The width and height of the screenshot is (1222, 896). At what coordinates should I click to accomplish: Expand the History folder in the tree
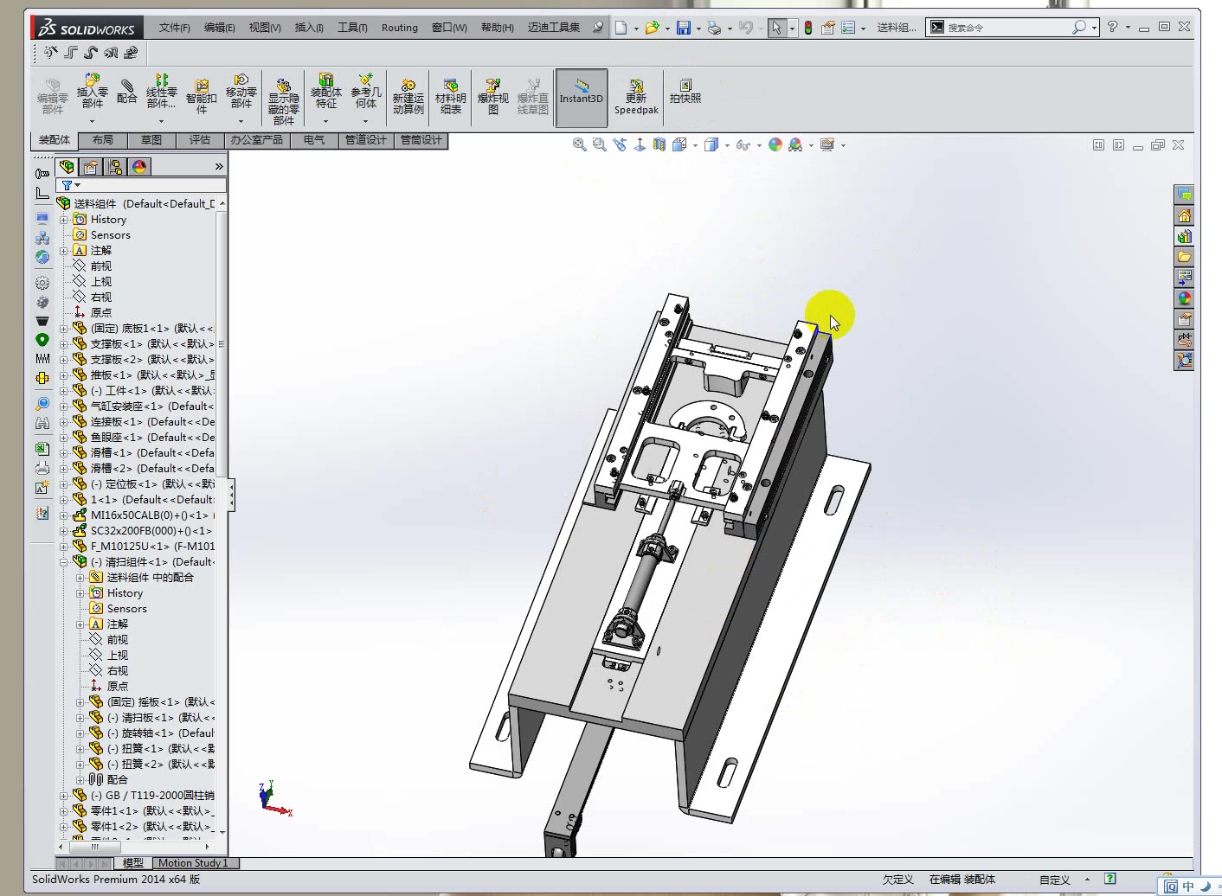click(64, 219)
